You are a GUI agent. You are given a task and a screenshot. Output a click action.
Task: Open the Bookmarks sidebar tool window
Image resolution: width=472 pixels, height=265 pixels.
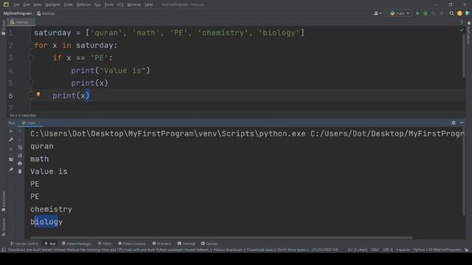pos(4,201)
